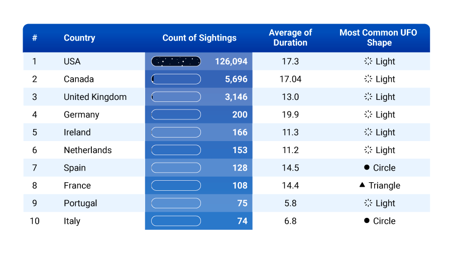The height and width of the screenshot is (254, 452).
Task: Click the Light icon in Germany row
Action: [368, 114]
